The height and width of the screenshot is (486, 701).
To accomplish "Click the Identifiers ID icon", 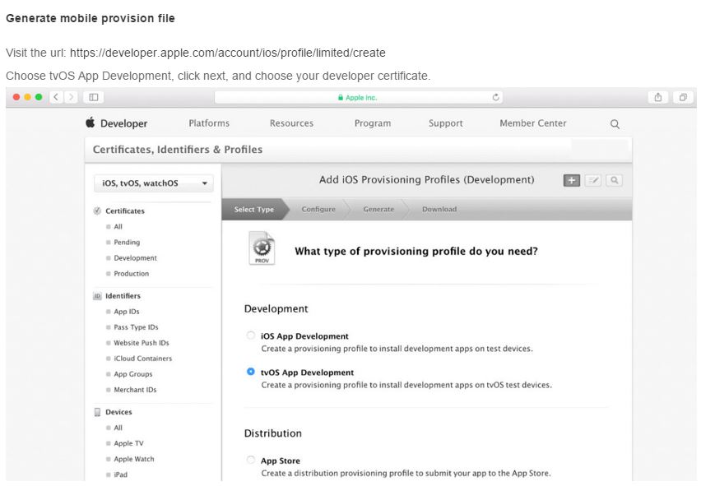I will click(97, 296).
